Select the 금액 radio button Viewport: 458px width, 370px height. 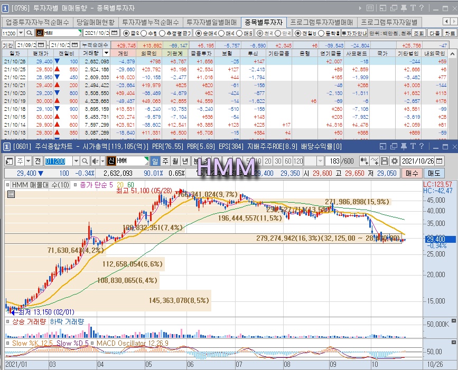[126, 33]
